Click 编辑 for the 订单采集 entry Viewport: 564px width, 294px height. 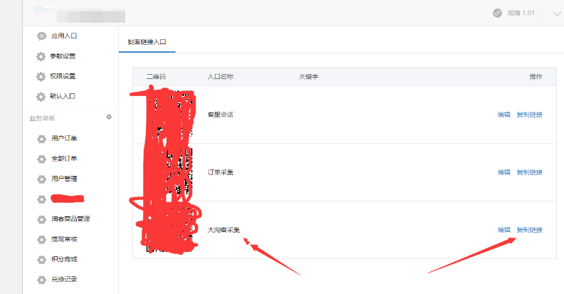point(504,172)
